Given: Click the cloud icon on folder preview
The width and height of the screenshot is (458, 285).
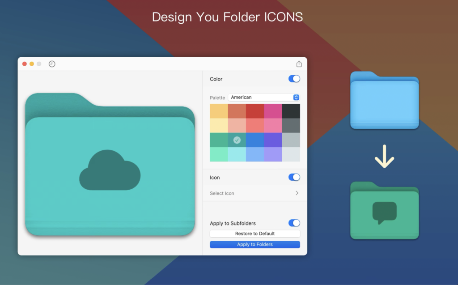Looking at the screenshot, I should tap(110, 170).
